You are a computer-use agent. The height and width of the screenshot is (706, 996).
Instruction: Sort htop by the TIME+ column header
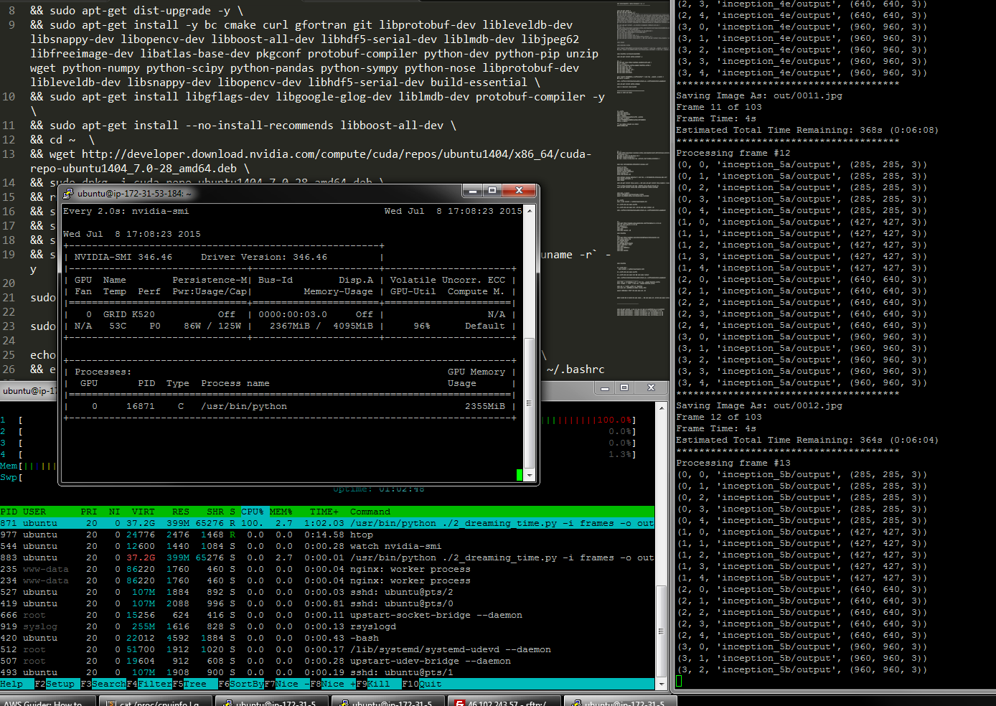point(324,512)
